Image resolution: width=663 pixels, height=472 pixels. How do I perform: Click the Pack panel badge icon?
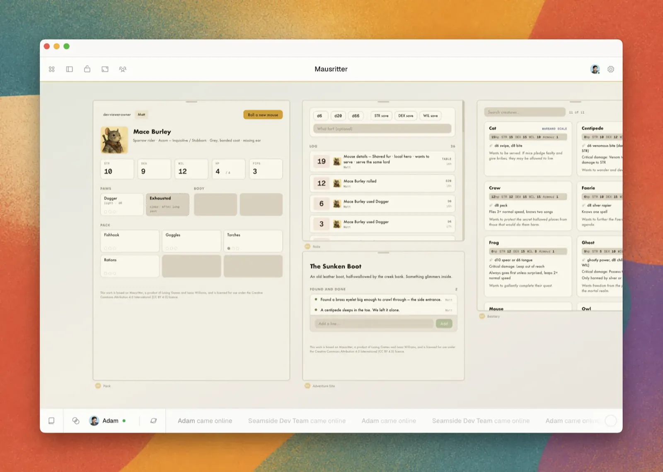(x=98, y=386)
